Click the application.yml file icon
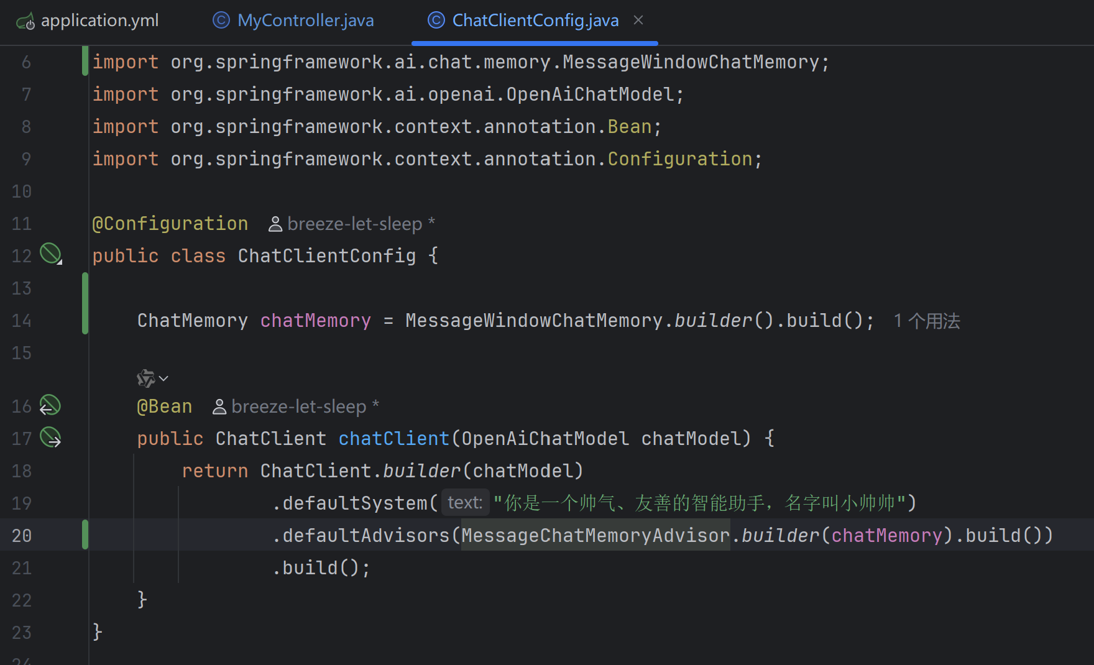The image size is (1094, 665). 25,22
